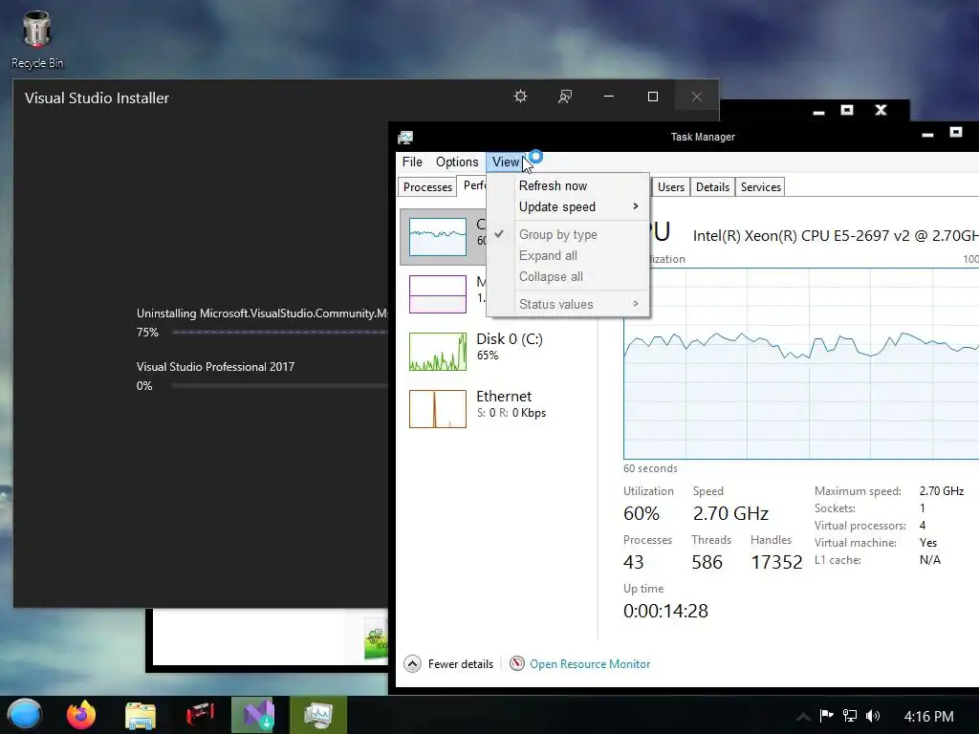Viewport: 979px width, 734px height.
Task: Click the 60% utilization value
Action: (642, 513)
